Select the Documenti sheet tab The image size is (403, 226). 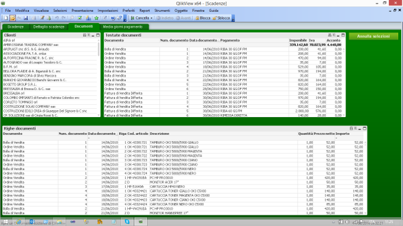click(x=84, y=27)
